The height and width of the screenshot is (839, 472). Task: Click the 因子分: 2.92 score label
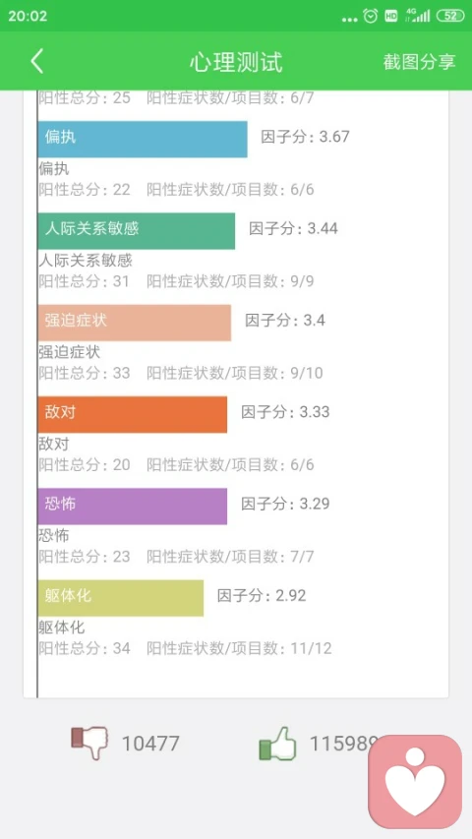tap(262, 595)
